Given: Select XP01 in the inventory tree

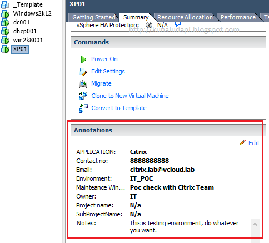Looking at the screenshot, I should click(x=20, y=49).
